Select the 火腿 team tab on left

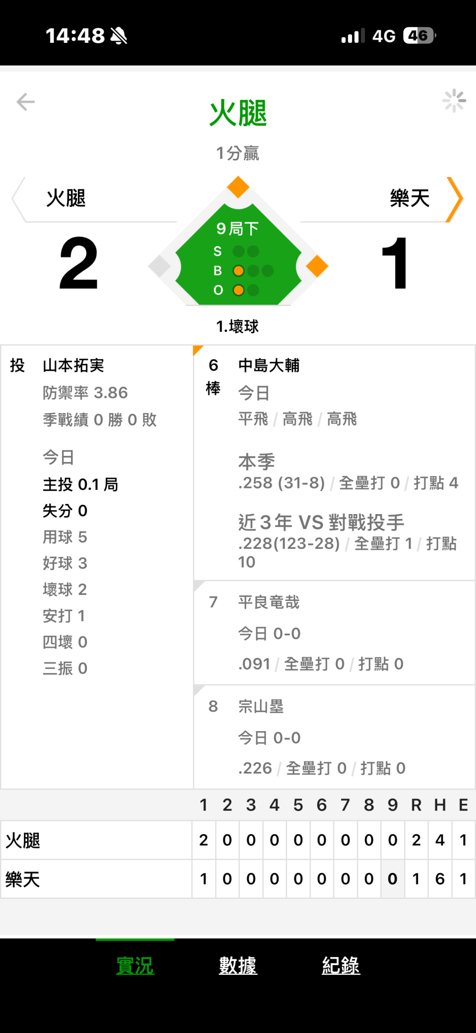coord(66,198)
